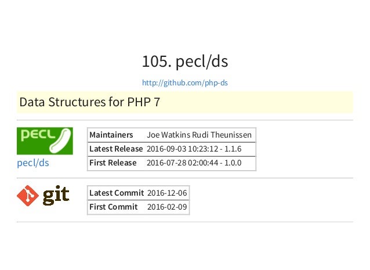
Task: Click the First Commit label
Action: (x=114, y=207)
